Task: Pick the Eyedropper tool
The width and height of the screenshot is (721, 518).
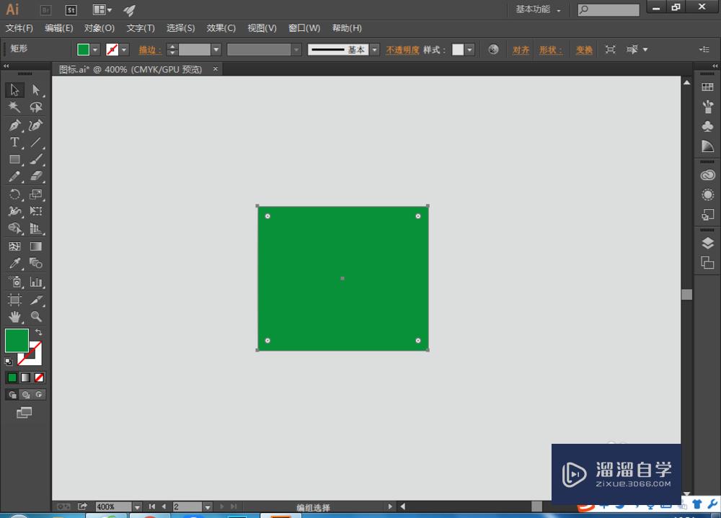Action: (x=14, y=264)
